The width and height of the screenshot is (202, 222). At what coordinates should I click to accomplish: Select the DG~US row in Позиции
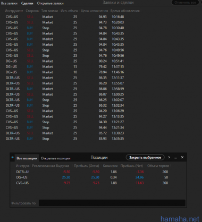tap(92, 177)
